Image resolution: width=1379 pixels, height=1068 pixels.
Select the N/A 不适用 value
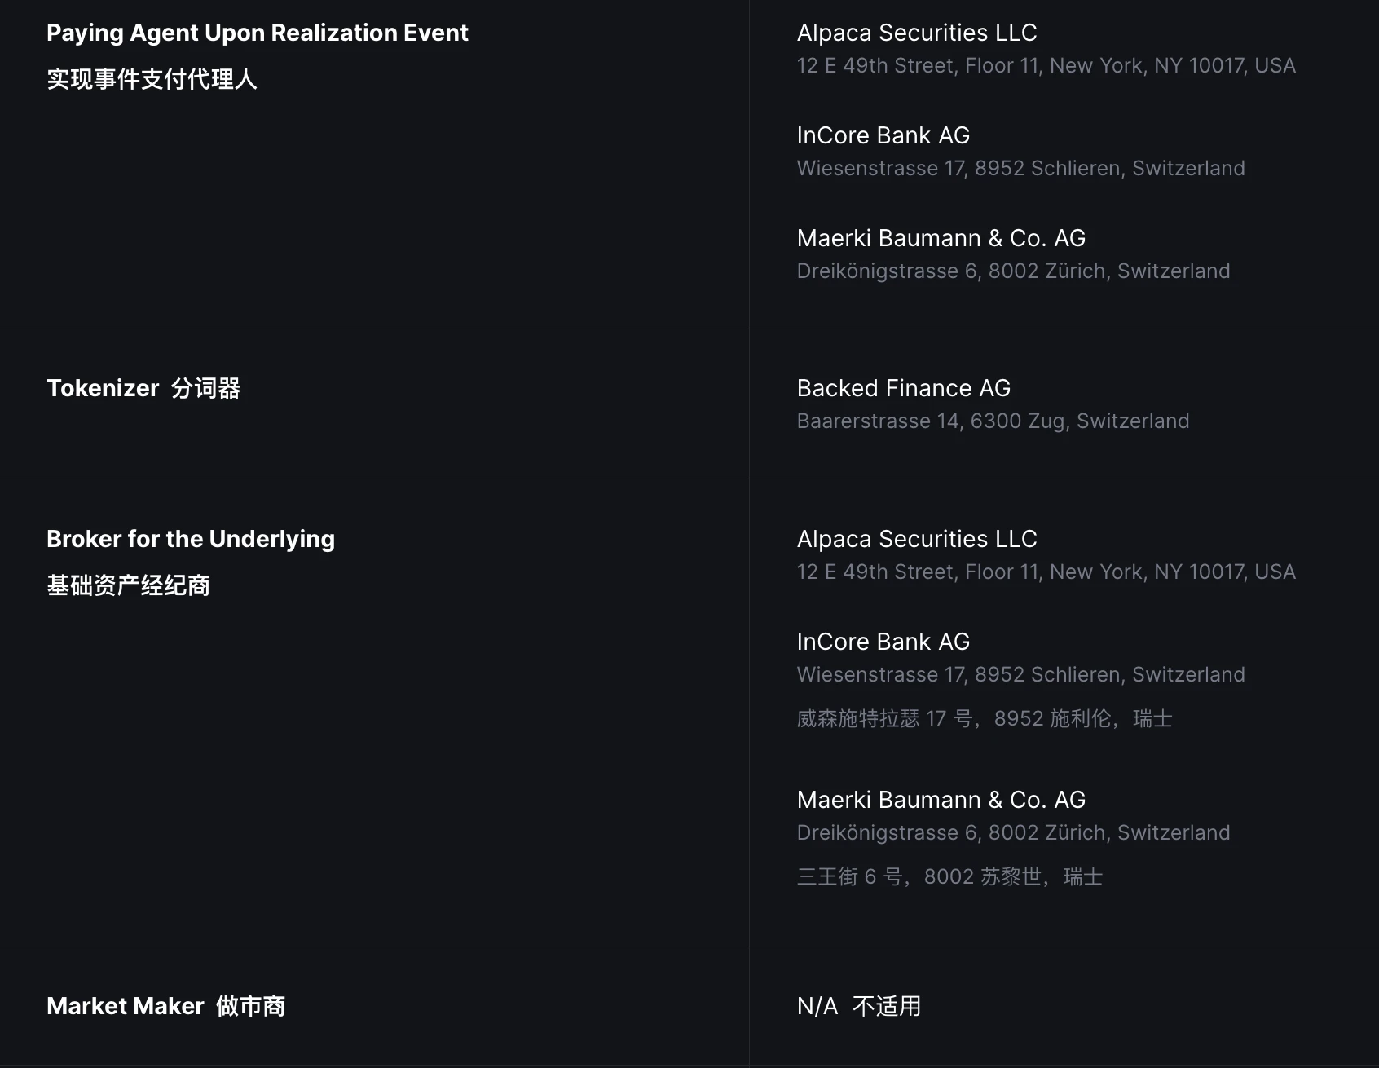(x=858, y=1006)
